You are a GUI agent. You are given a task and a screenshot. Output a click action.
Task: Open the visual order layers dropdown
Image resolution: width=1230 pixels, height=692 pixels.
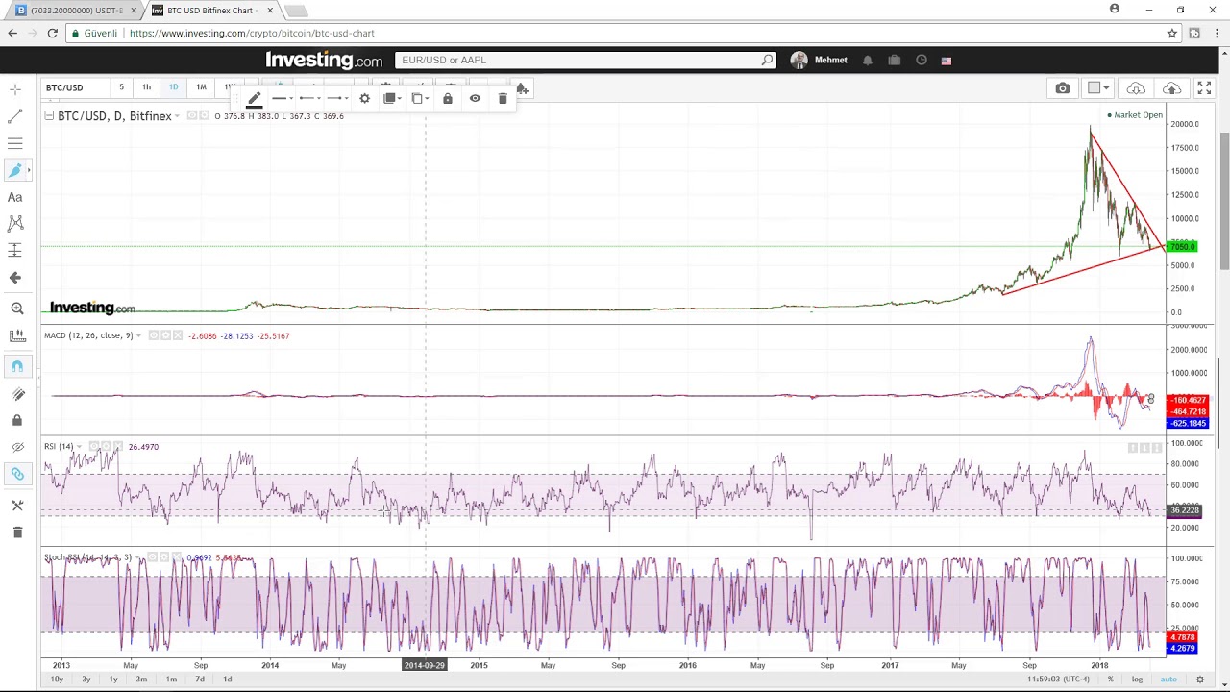point(392,98)
